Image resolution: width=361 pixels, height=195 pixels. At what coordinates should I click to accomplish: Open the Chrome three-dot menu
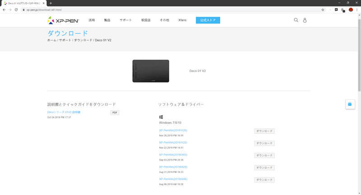tap(357, 10)
